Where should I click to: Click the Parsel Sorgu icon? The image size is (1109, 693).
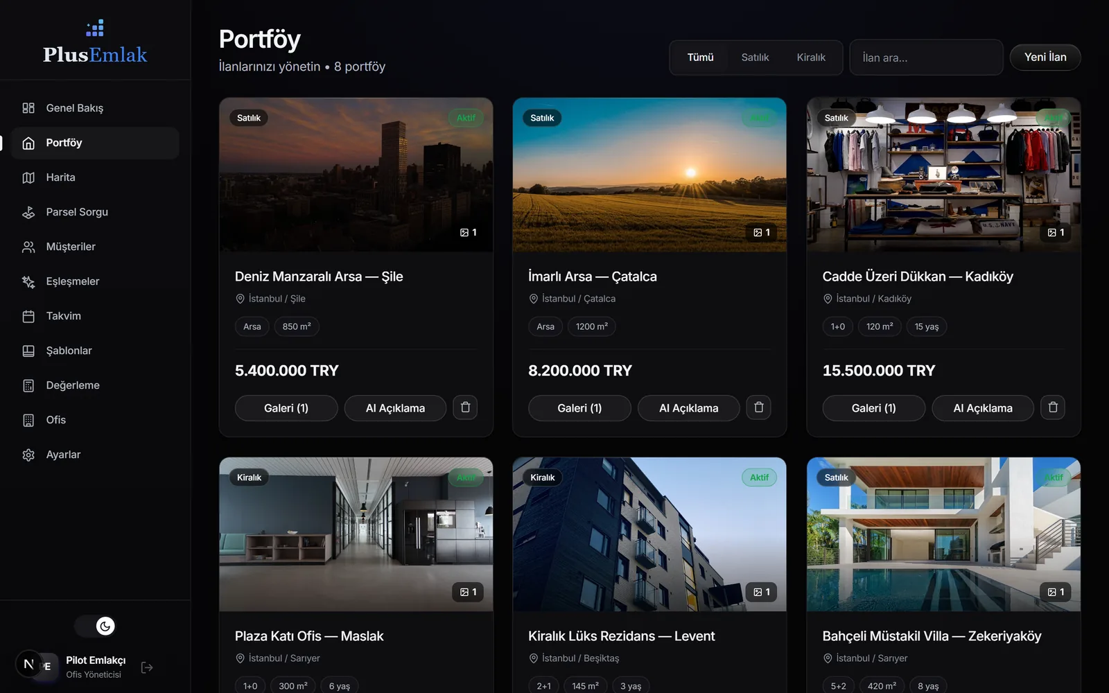(28, 212)
